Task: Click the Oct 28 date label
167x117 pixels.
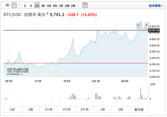Action: 96,81
